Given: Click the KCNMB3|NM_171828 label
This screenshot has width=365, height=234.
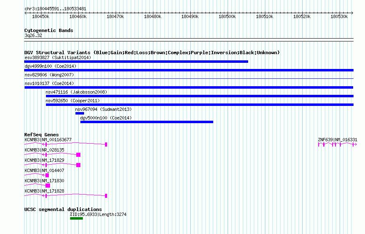Looking at the screenshot, I should pyautogui.click(x=44, y=191).
